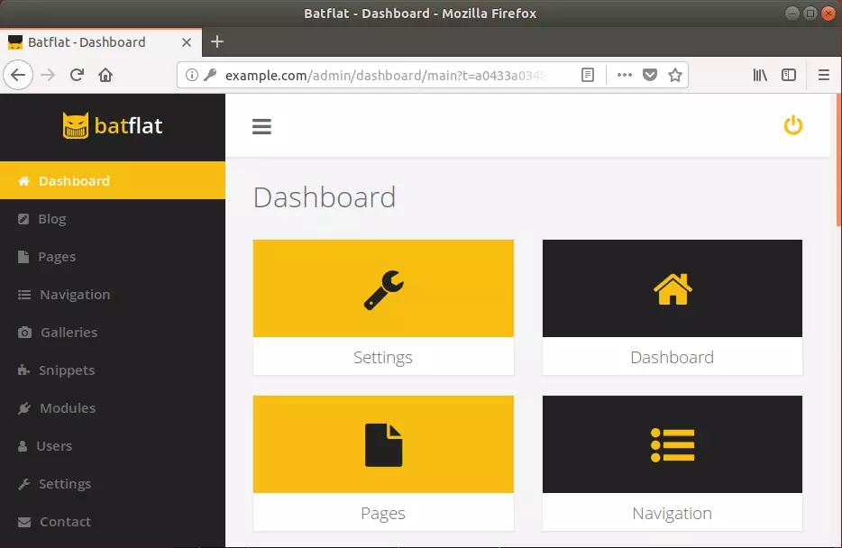The width and height of the screenshot is (842, 548).
Task: Open Firefox library icon
Action: [x=760, y=75]
